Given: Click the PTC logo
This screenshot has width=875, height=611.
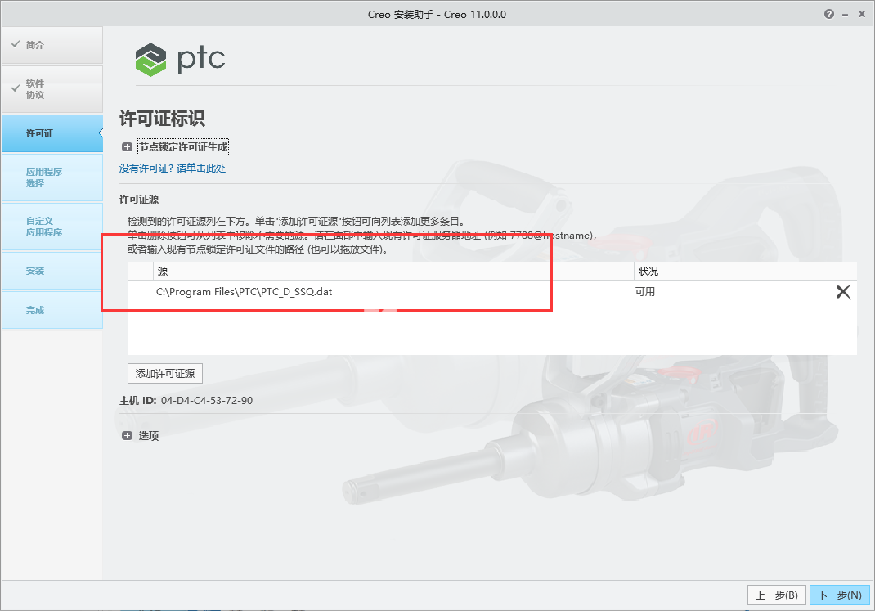Looking at the screenshot, I should 180,59.
